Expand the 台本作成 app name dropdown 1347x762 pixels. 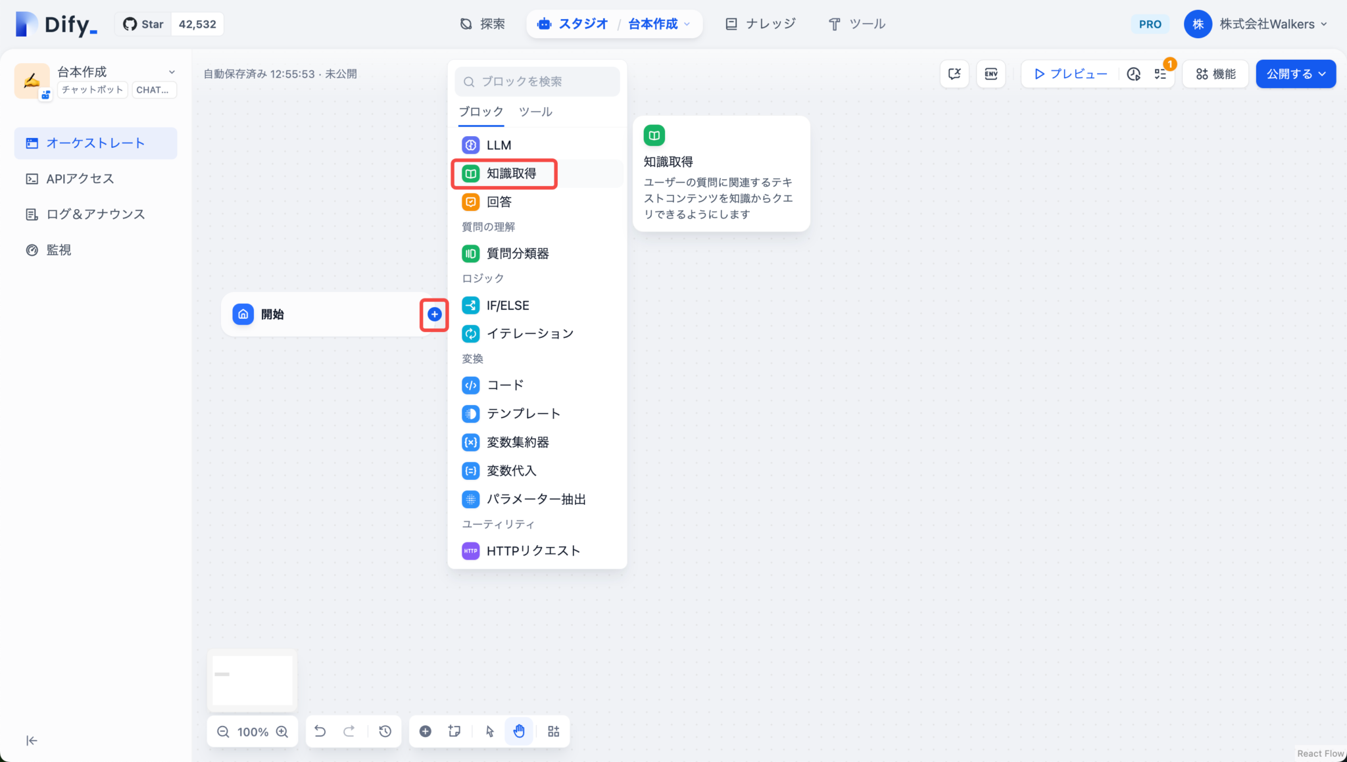[171, 72]
